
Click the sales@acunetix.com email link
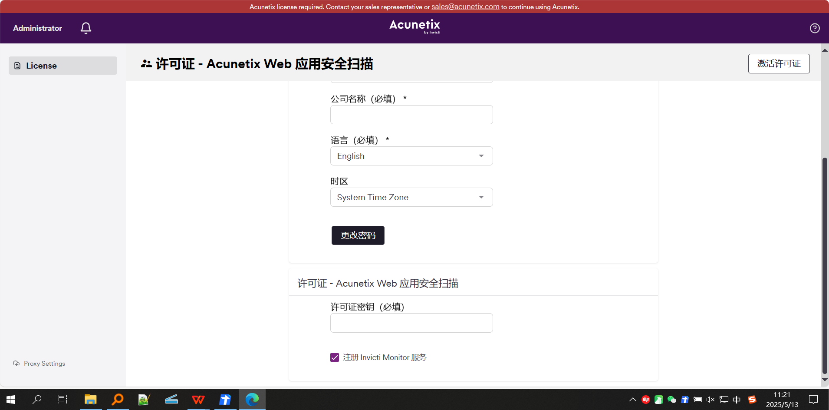coord(465,7)
